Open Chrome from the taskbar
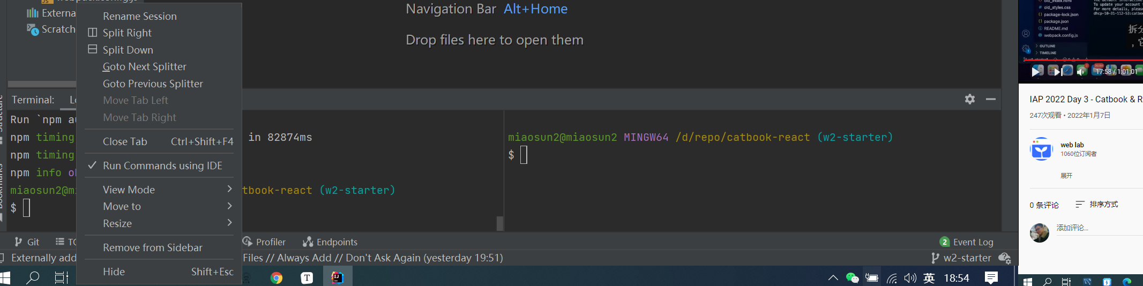Image resolution: width=1143 pixels, height=286 pixels. click(277, 277)
